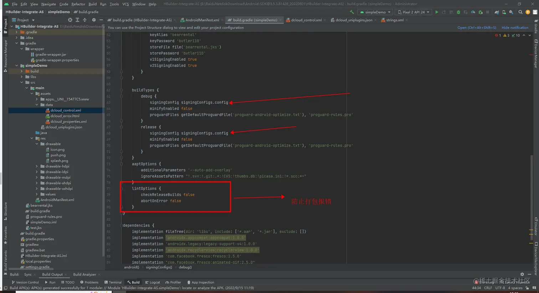Jump to next highlighted problem down arrow

tap(530, 35)
